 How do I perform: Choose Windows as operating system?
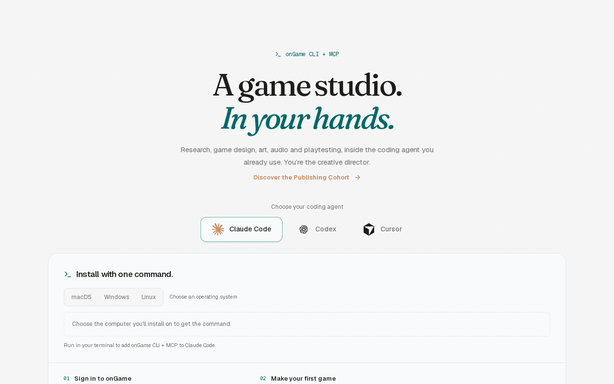[117, 297]
